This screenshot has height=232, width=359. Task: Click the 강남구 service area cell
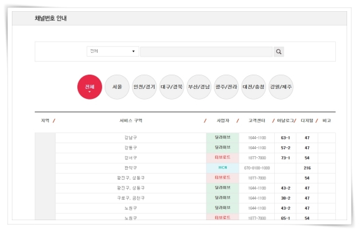pyautogui.click(x=131, y=137)
